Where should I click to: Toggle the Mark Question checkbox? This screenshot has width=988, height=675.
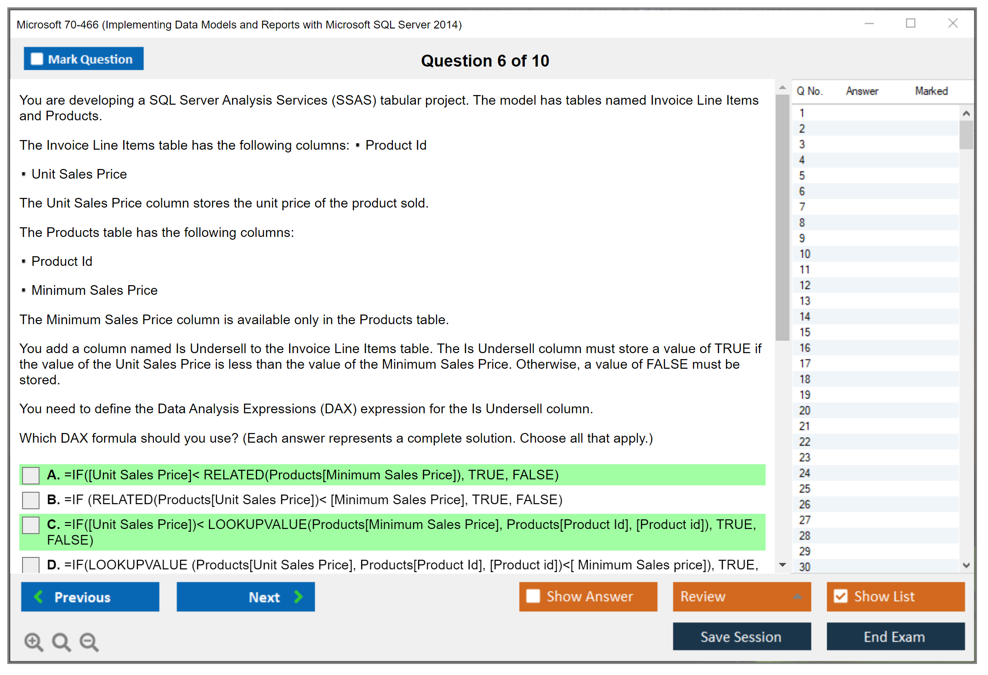click(37, 59)
